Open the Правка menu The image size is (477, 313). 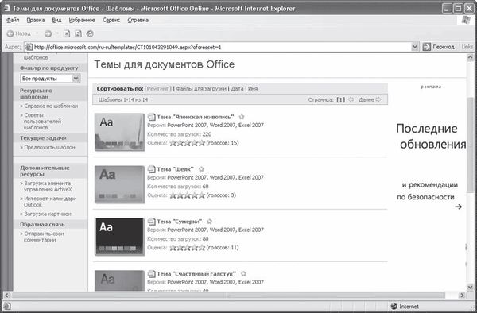pos(36,20)
